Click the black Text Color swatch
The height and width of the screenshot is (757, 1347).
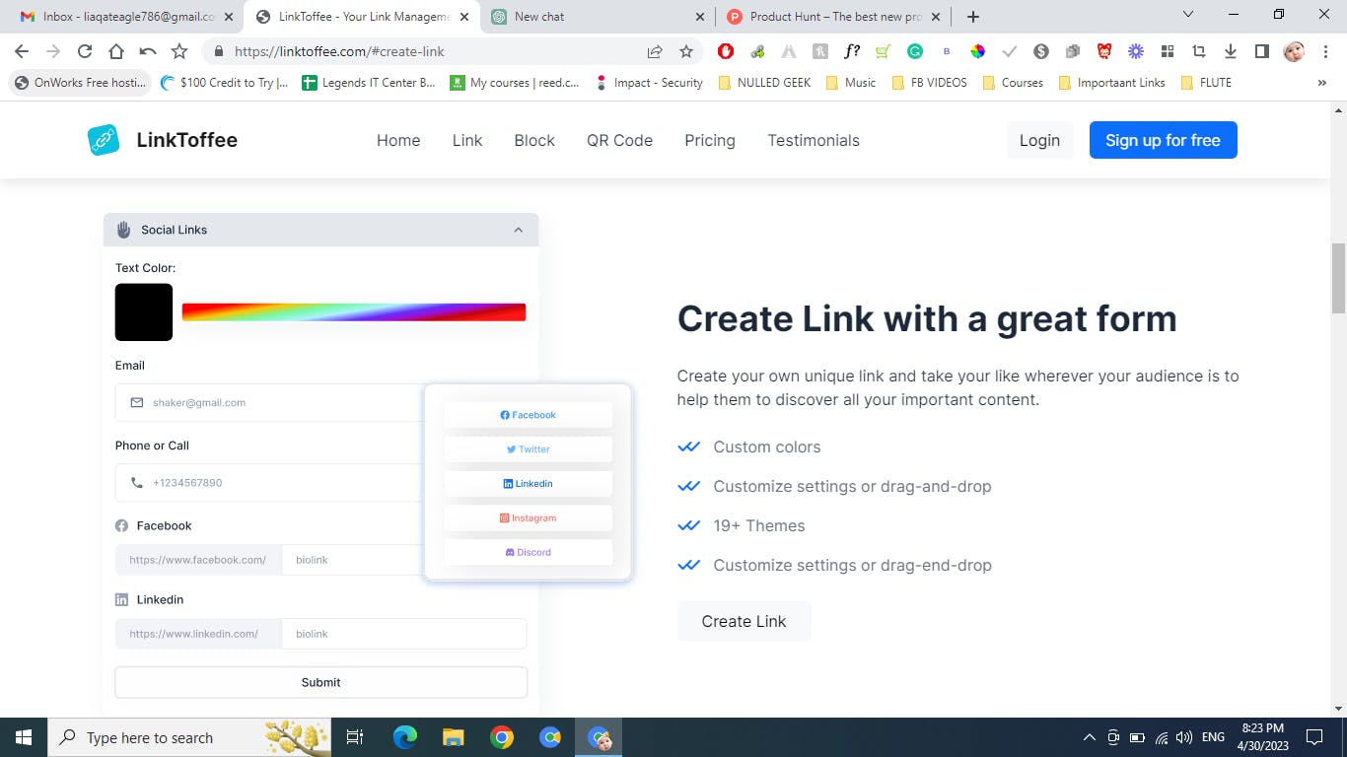(x=144, y=312)
